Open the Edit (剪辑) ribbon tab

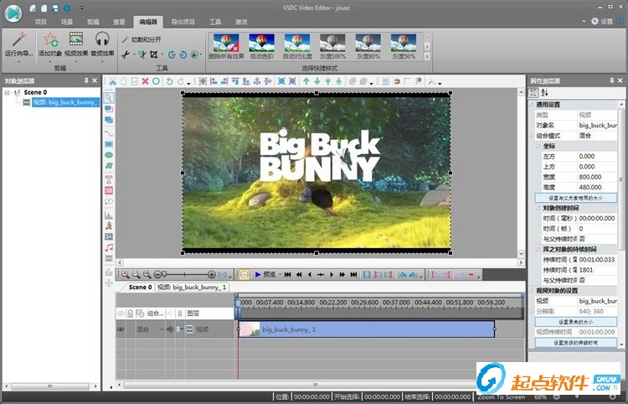click(x=93, y=22)
